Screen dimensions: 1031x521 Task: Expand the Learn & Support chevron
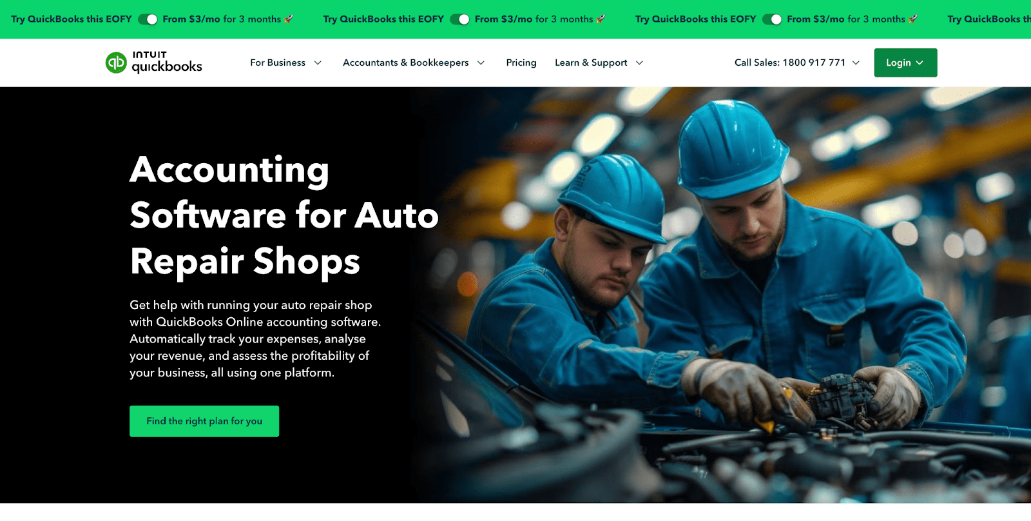(x=639, y=63)
